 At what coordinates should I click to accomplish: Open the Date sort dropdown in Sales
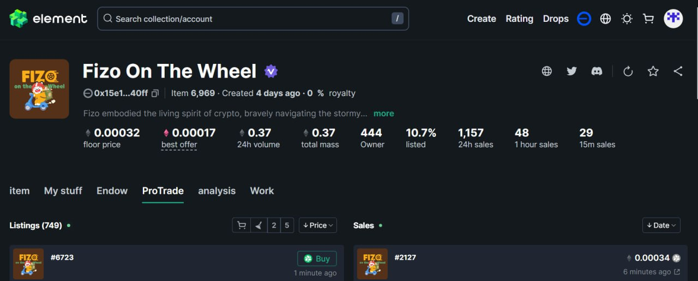[x=661, y=225]
